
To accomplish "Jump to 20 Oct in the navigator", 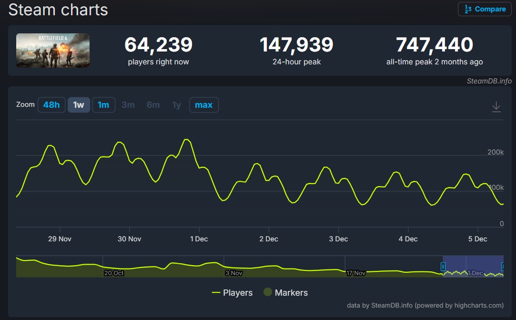I will pos(114,273).
